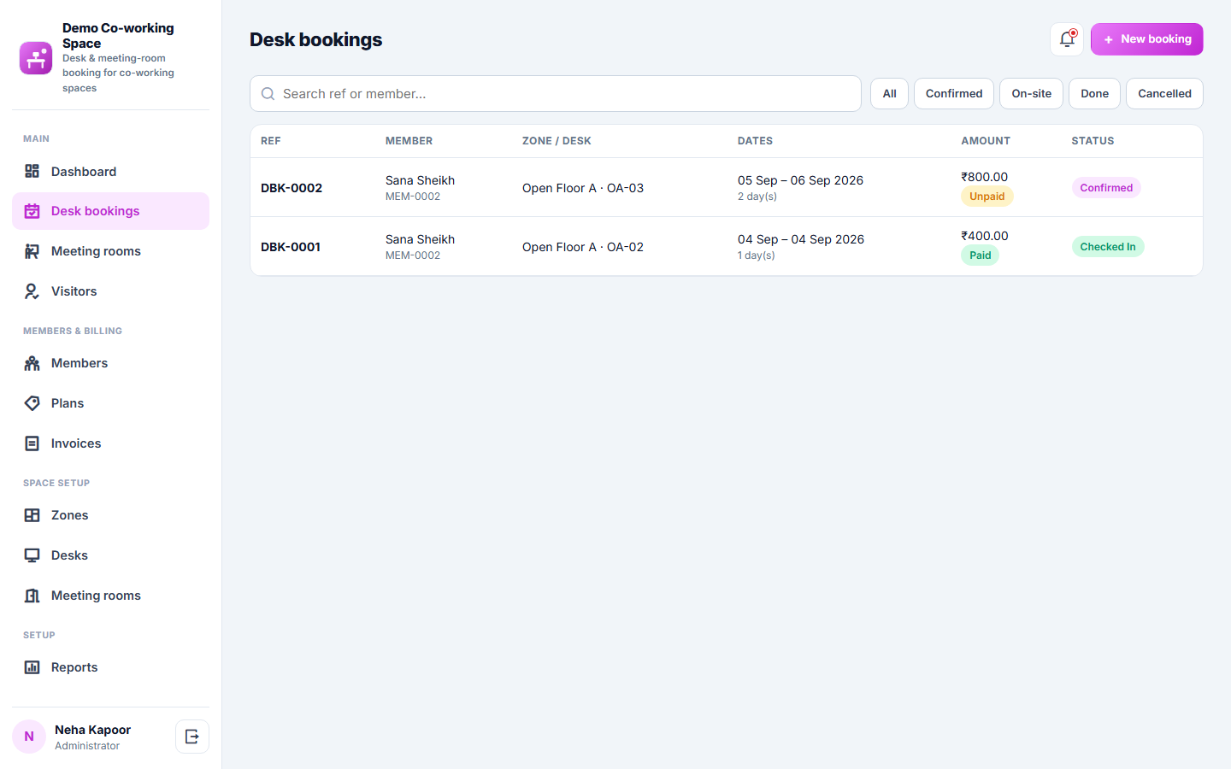This screenshot has width=1231, height=769.
Task: Click the Checked In status badge
Action: (1108, 247)
